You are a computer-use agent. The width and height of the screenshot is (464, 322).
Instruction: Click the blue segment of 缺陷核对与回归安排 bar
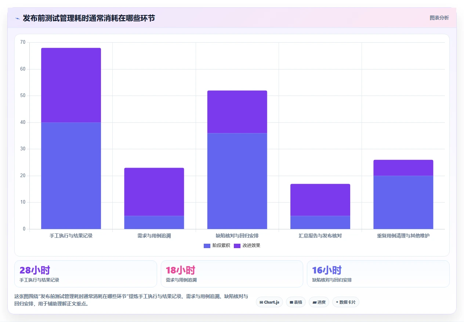237,181
